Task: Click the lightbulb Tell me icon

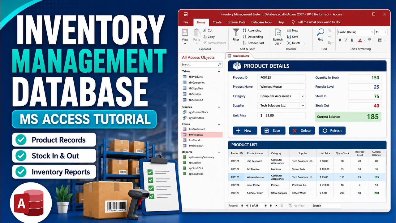Action: coord(293,22)
